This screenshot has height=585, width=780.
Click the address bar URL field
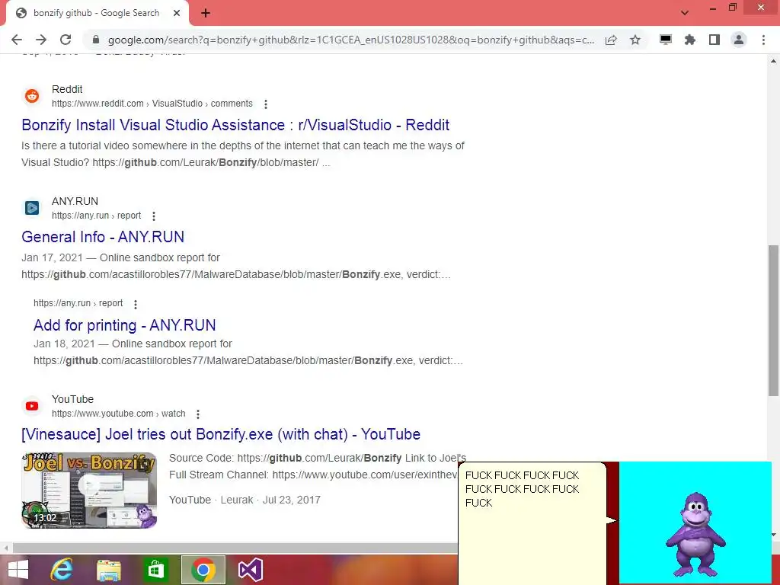tap(350, 40)
